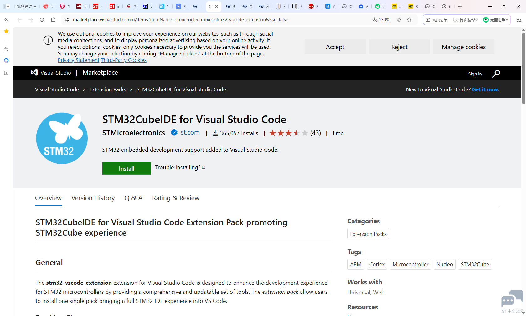Go back with the browser back arrow
The width and height of the screenshot is (526, 316).
(x=19, y=20)
